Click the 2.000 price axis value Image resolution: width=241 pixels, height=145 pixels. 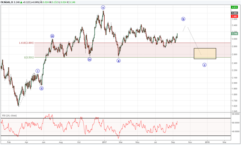234,83
